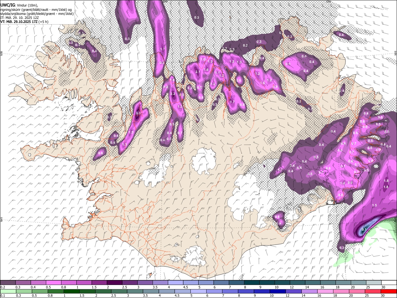Click the white swatch above 30 in snow scale
Viewport: 397px width, 298px height.
tap(388, 283)
